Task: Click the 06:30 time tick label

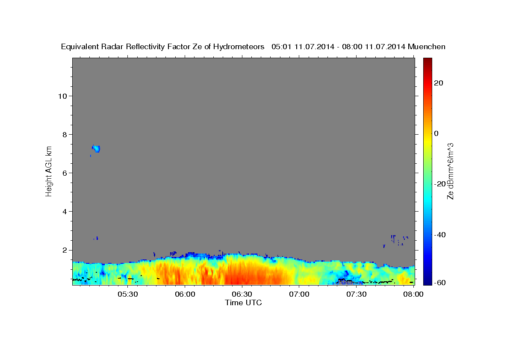Action: coord(242,295)
